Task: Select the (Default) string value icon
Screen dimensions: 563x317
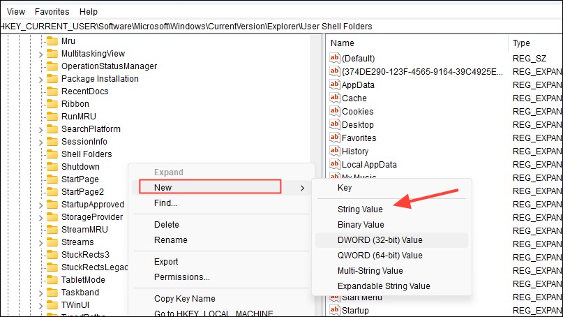Action: (335, 58)
